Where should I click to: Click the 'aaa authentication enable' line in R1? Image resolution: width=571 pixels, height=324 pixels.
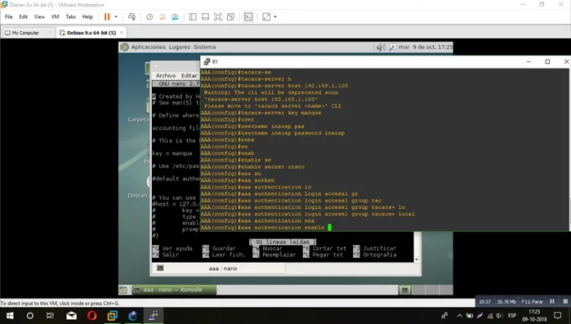coord(262,228)
